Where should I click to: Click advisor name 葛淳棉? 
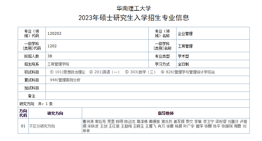(142, 121)
